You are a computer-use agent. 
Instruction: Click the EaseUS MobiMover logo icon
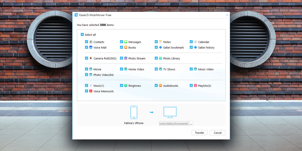76,15
